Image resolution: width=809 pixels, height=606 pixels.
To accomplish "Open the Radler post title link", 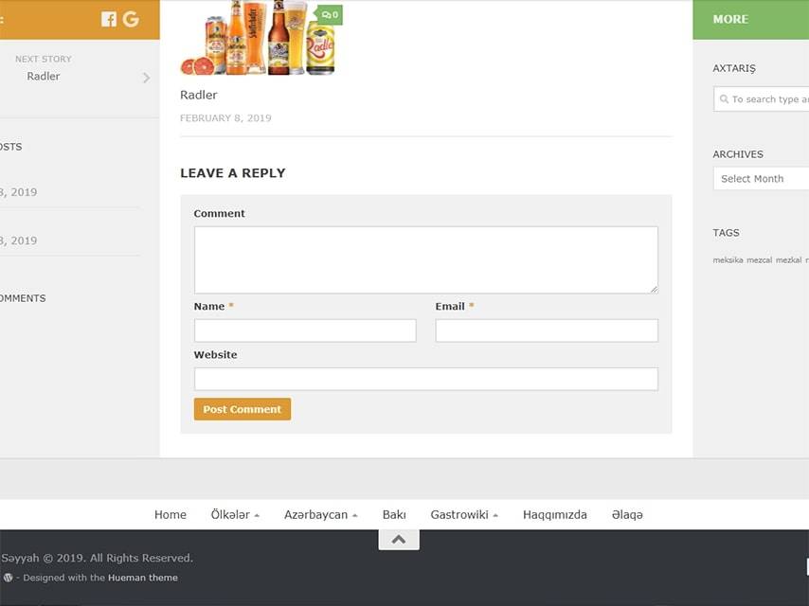I will tap(199, 95).
